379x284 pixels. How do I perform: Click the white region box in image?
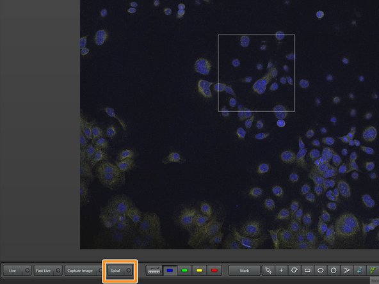click(256, 73)
